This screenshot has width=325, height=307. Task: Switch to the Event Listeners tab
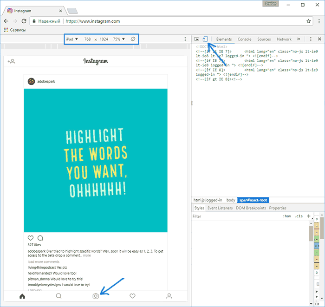[x=220, y=208]
